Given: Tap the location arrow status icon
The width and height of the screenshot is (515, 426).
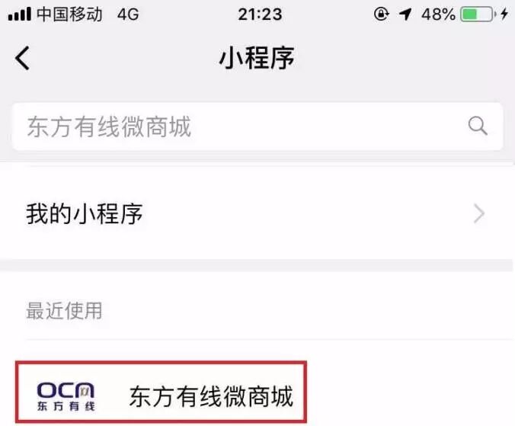Looking at the screenshot, I should point(405,14).
